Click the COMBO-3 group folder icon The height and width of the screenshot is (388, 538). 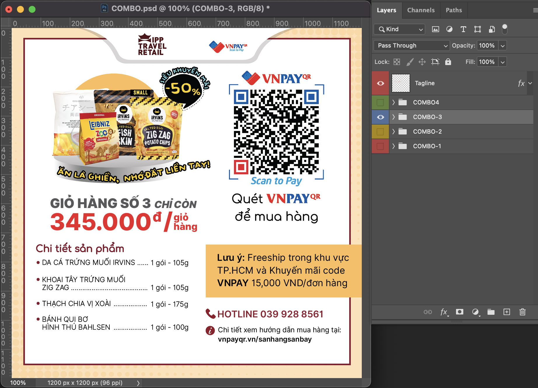coord(403,117)
